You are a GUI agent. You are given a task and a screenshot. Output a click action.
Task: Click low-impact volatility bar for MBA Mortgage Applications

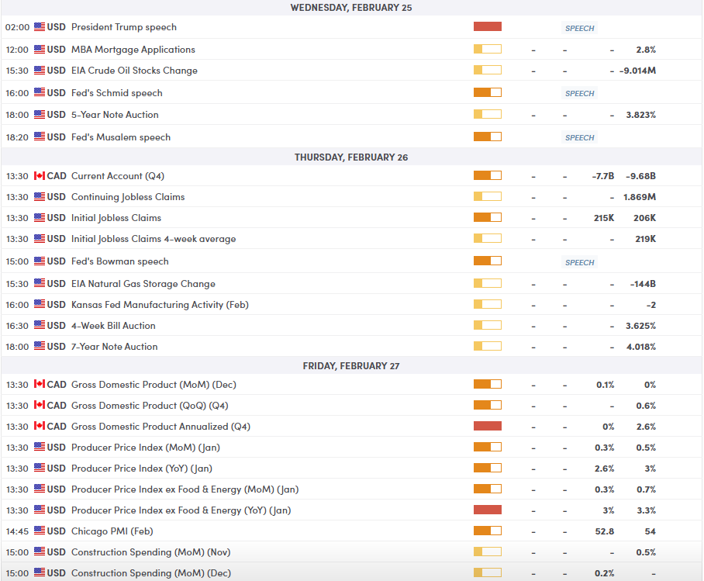488,49
